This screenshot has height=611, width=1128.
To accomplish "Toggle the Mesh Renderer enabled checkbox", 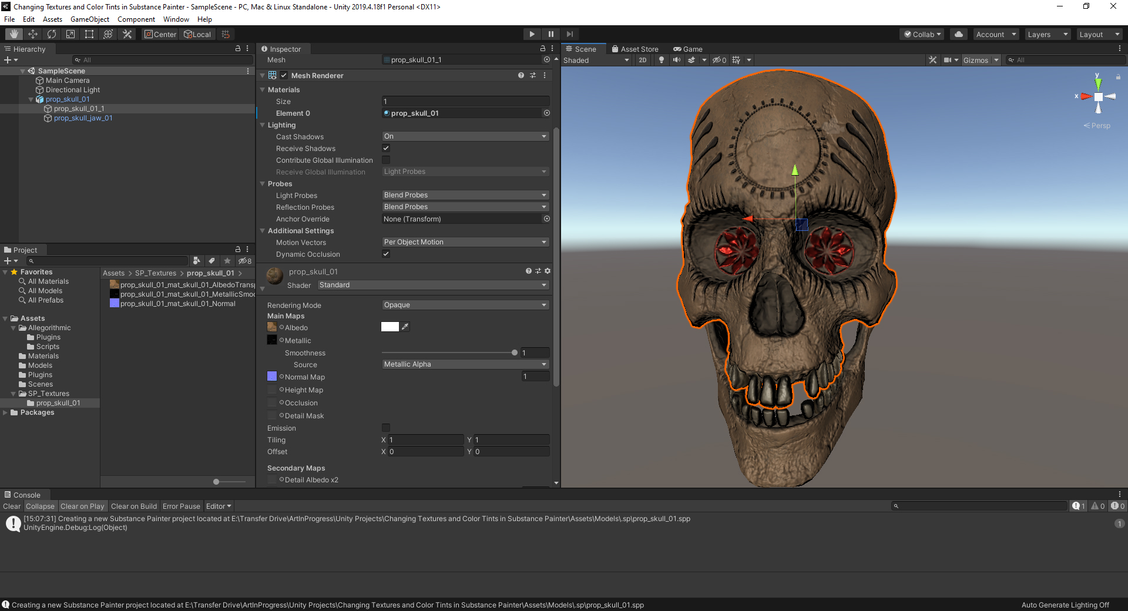I will [284, 75].
